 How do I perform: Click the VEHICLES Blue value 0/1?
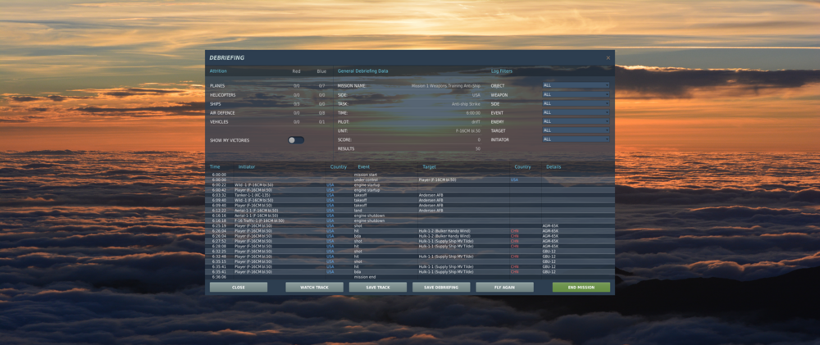(x=321, y=122)
